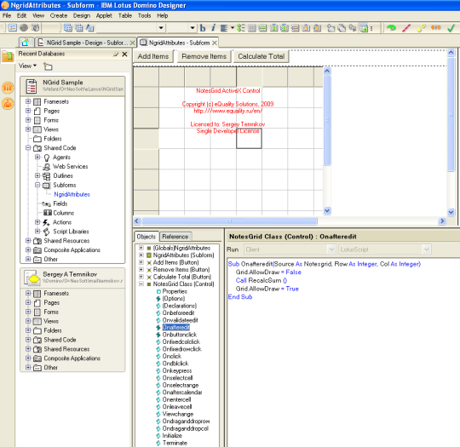Close the NgridAttributes - Subform tab

215,43
